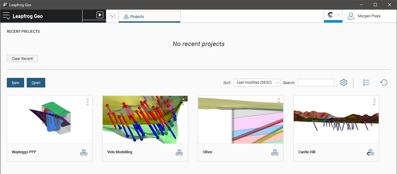Image resolution: width=397 pixels, height=174 pixels.
Task: Click in the Search input field
Action: point(316,83)
